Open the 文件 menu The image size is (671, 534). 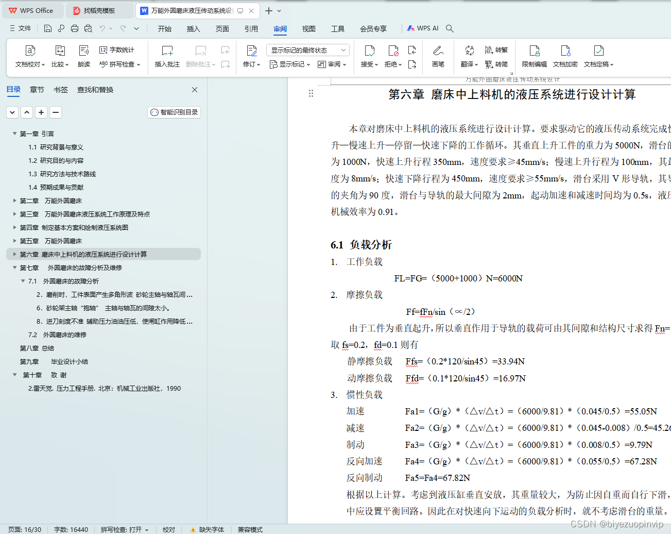pos(21,28)
